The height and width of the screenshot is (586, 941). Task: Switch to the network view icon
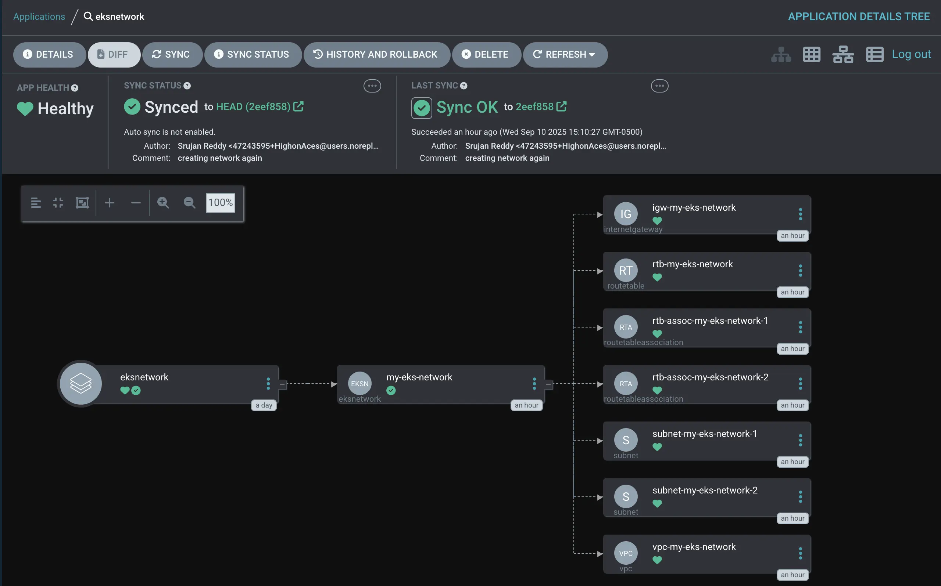(842, 54)
